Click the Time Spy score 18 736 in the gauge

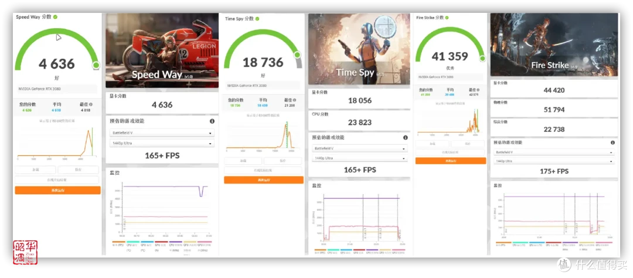(263, 62)
